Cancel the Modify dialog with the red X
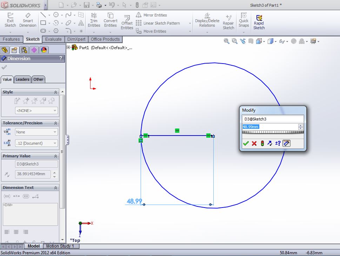Image resolution: width=340 pixels, height=256 pixels. tap(254, 143)
